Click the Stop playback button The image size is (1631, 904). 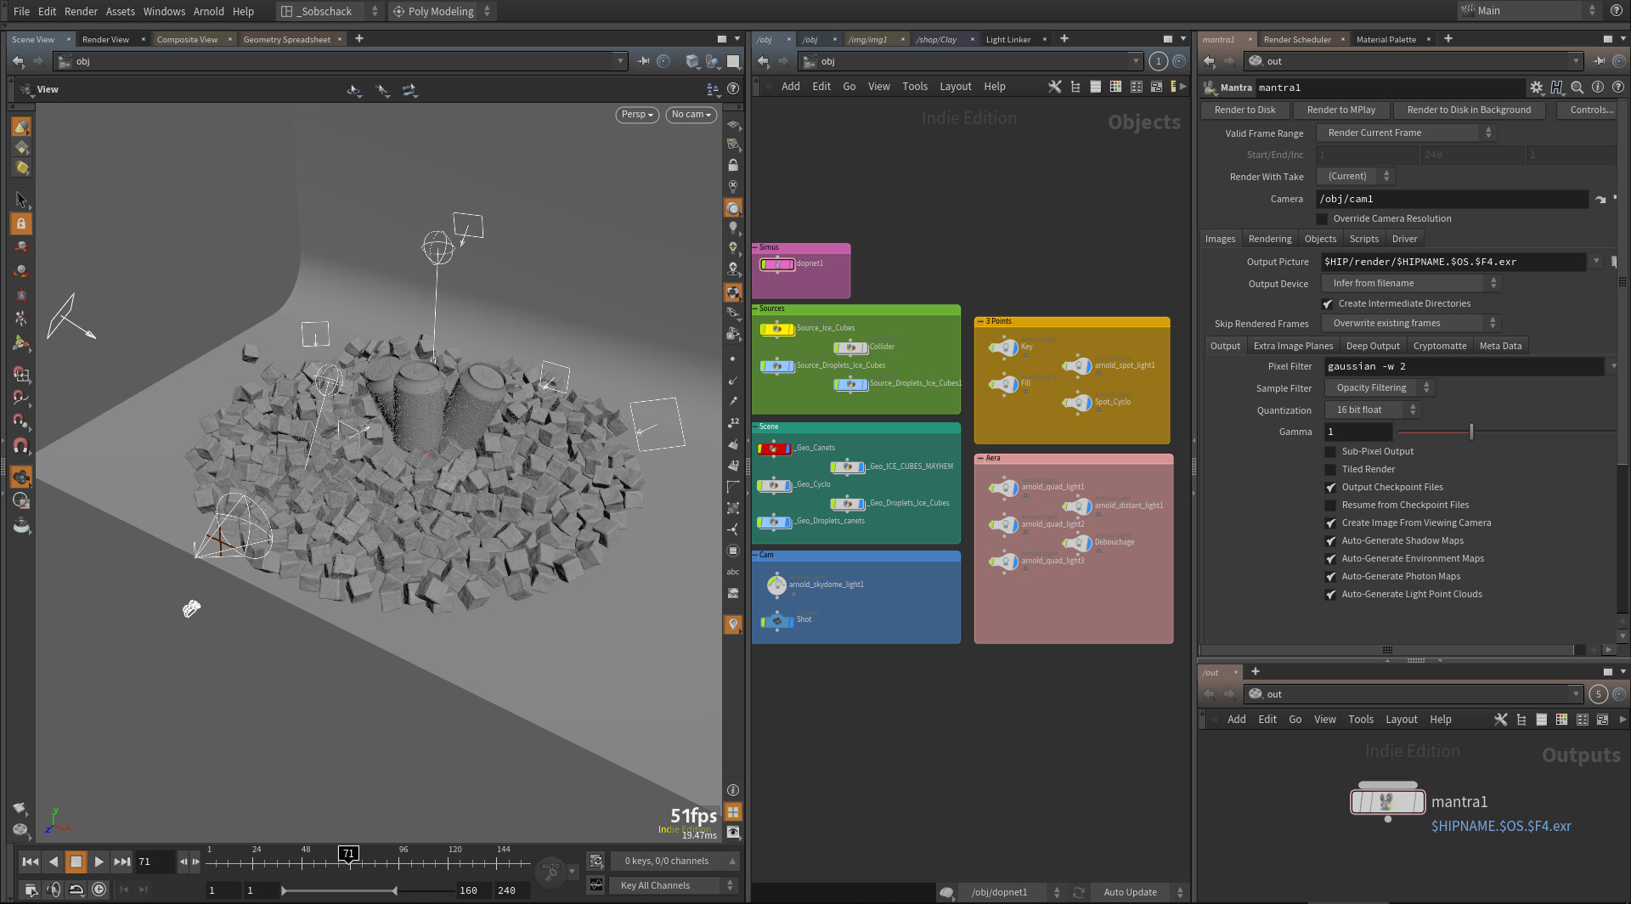click(76, 862)
